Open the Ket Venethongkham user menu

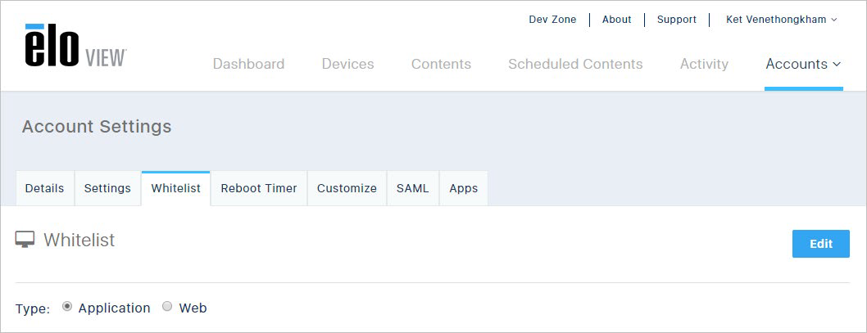click(x=781, y=20)
